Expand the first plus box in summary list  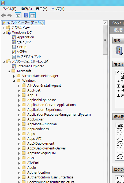118,82
